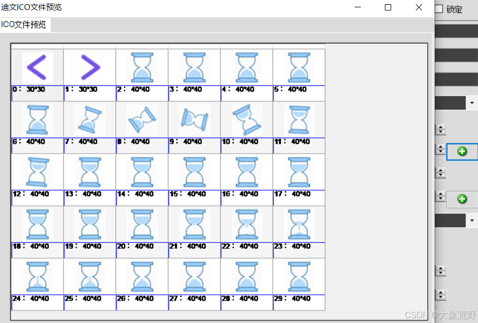Click the '29: 40*40' label
Screen dimensions: 478x323
tap(292, 298)
